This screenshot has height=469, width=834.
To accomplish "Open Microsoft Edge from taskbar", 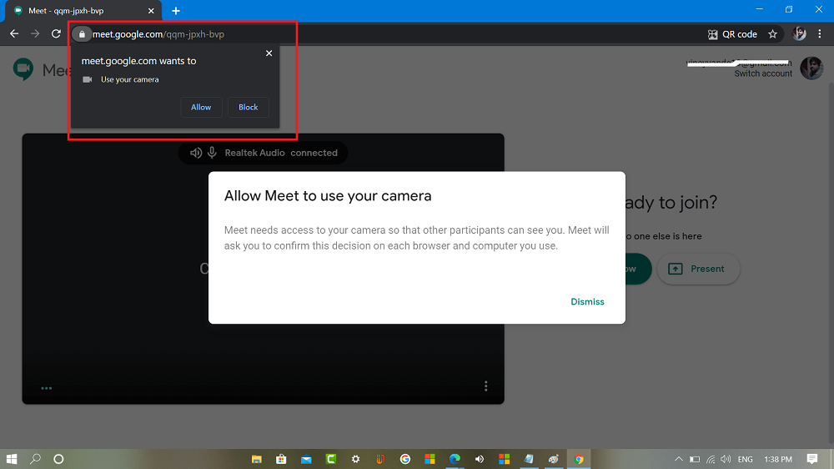I will click(455, 459).
